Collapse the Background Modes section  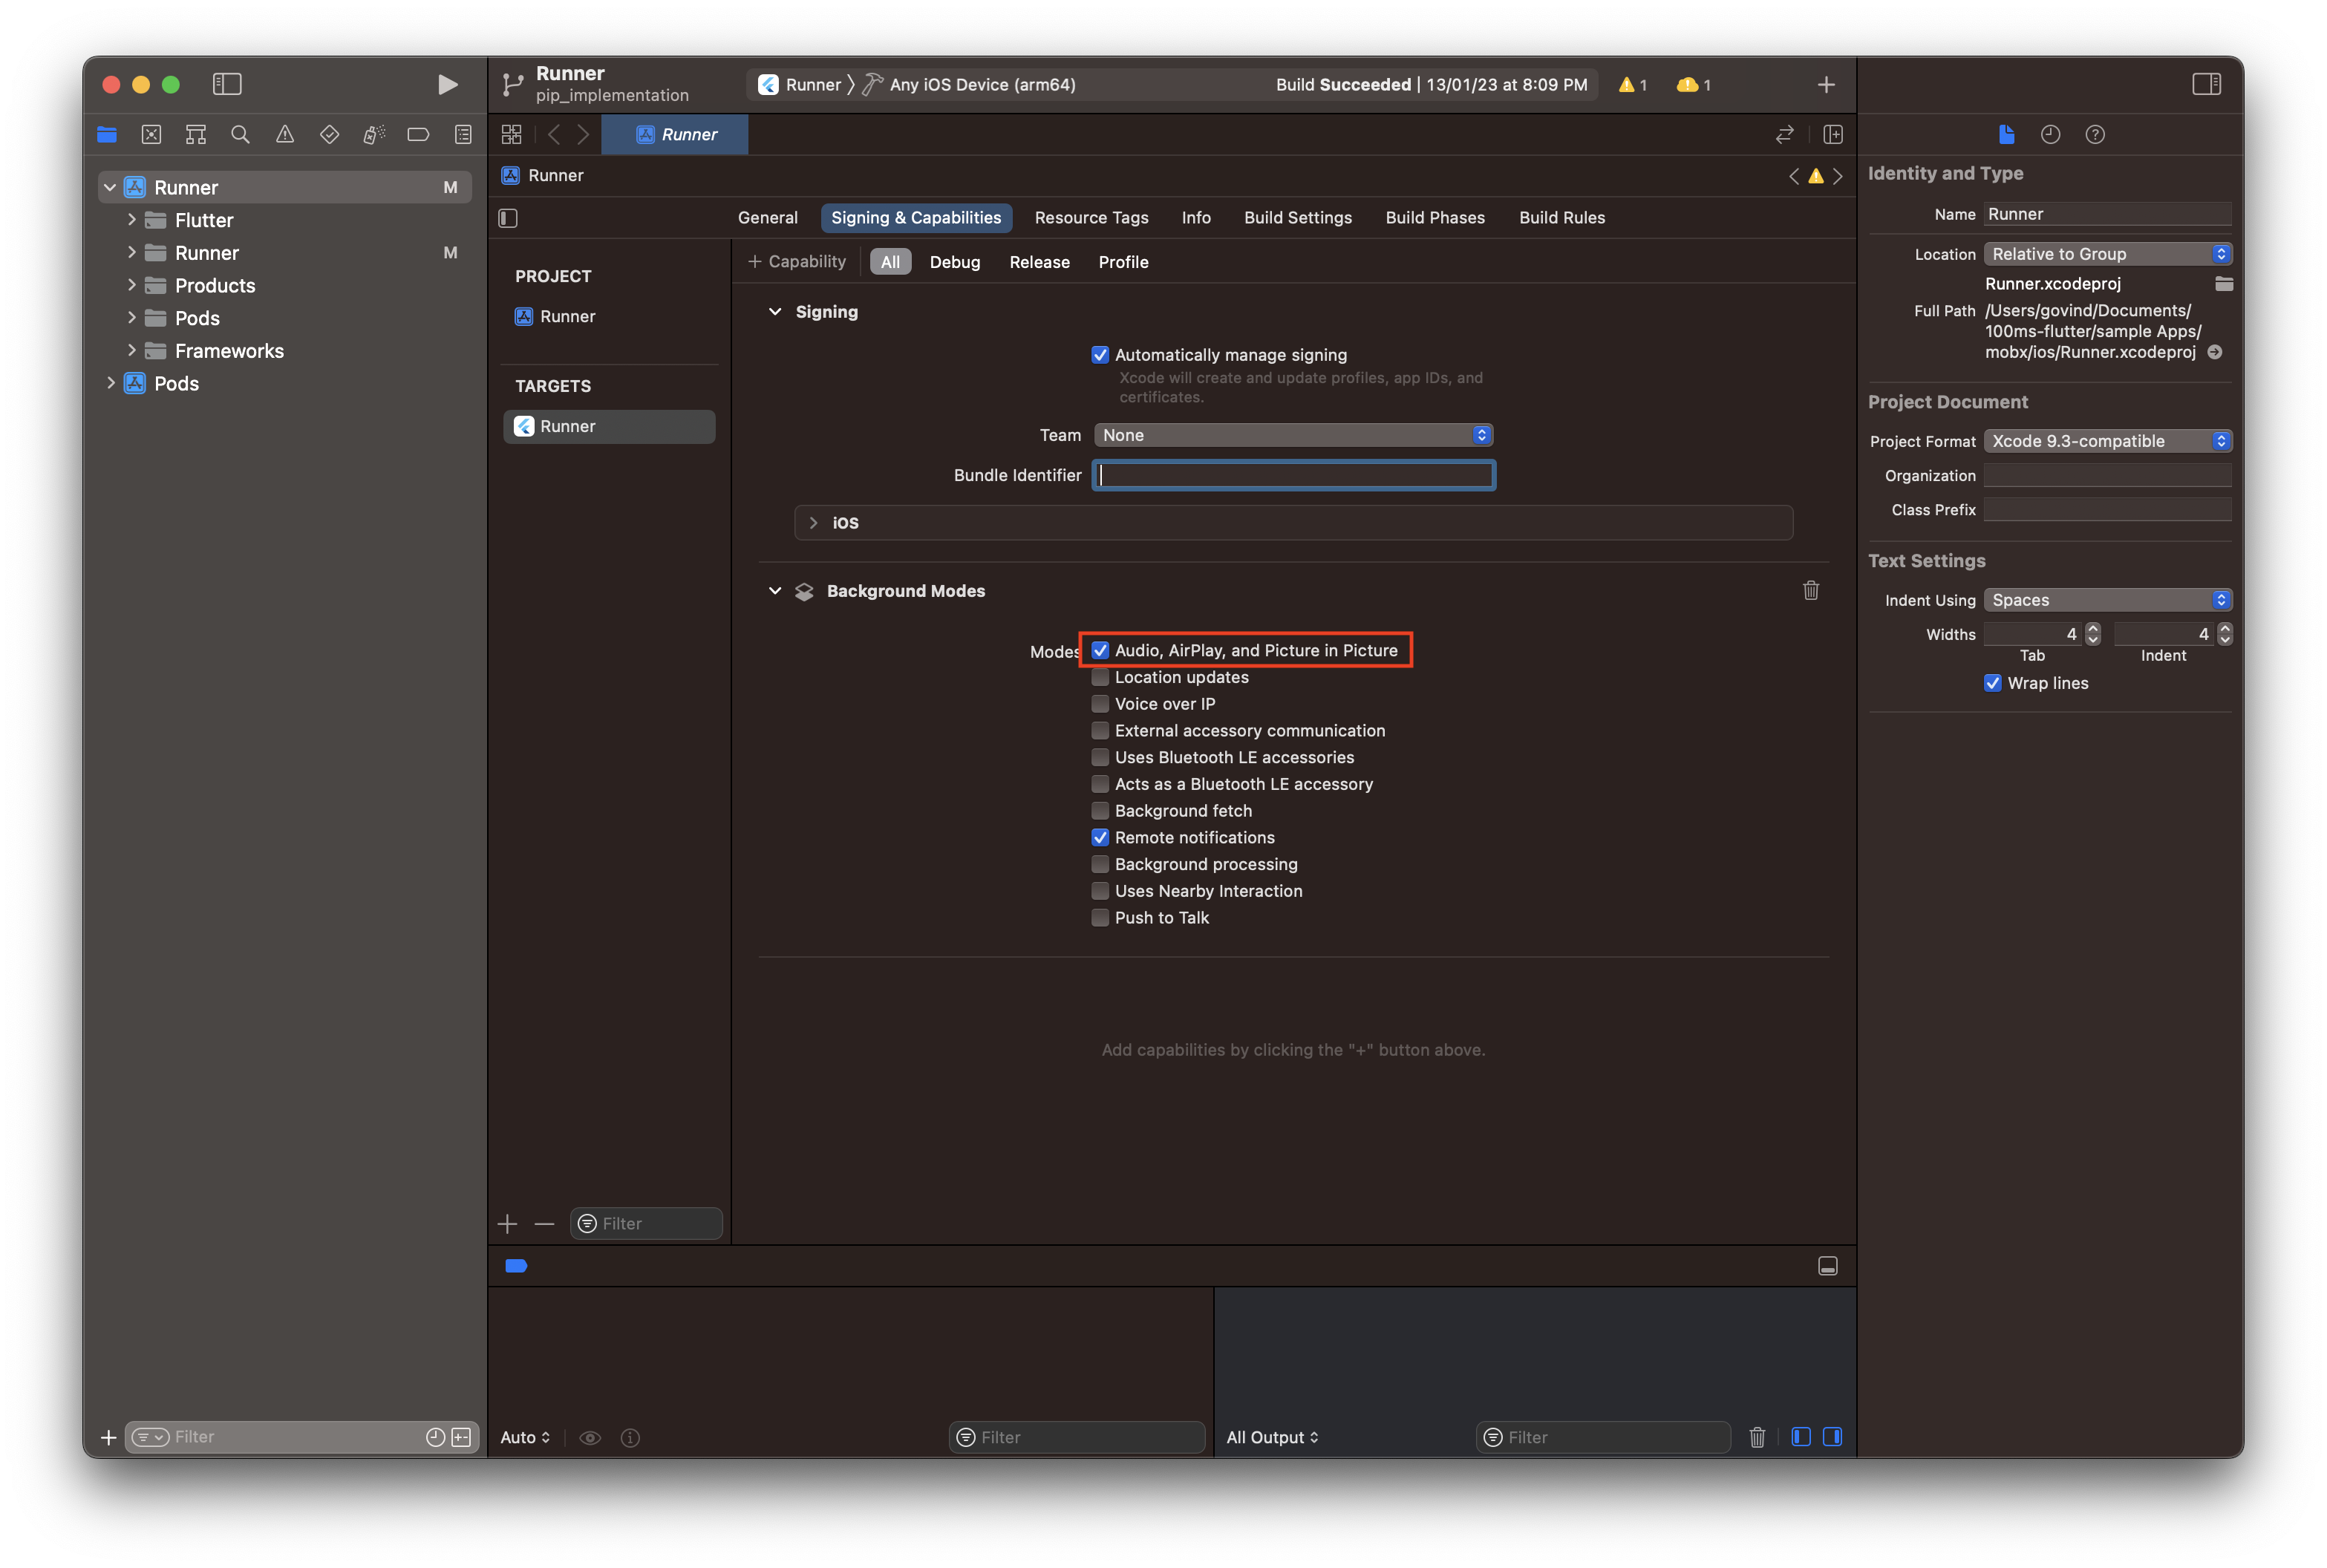pyautogui.click(x=776, y=590)
